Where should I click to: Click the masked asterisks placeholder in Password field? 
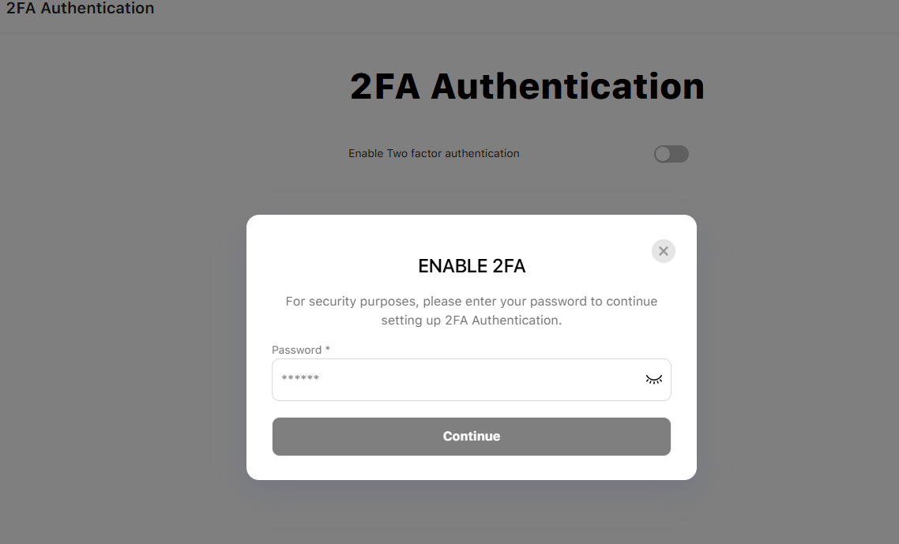(300, 379)
